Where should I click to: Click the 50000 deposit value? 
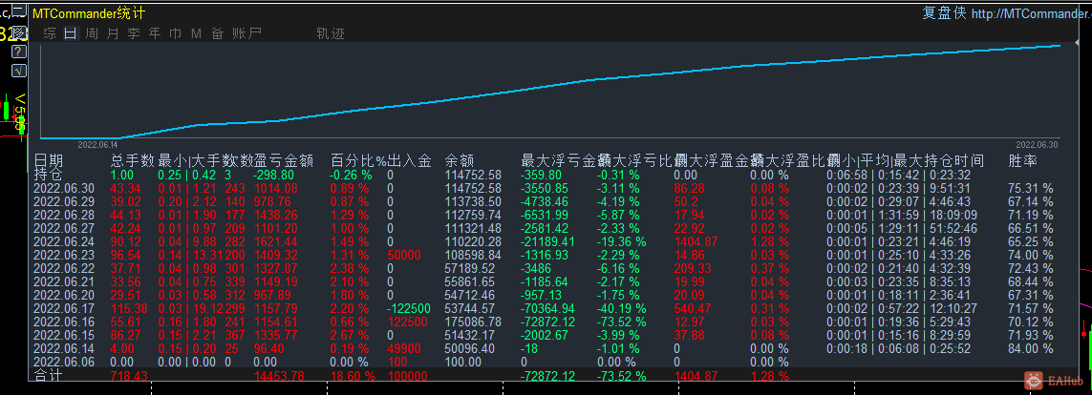404,255
